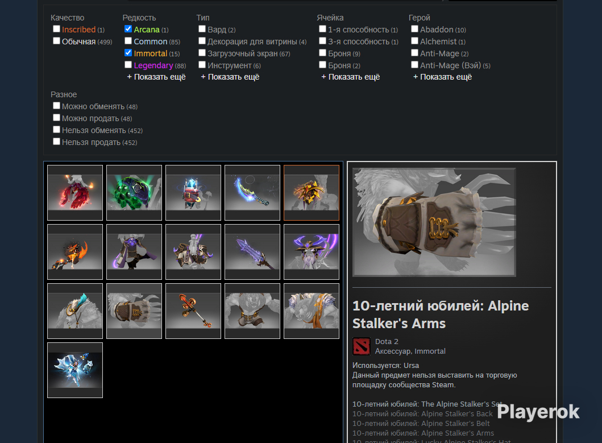
Task: Select the purple shoulder armor item
Action: [x=193, y=252]
